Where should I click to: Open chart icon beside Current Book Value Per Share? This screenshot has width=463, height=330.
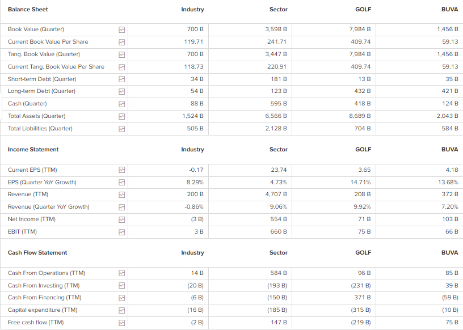(x=121, y=42)
